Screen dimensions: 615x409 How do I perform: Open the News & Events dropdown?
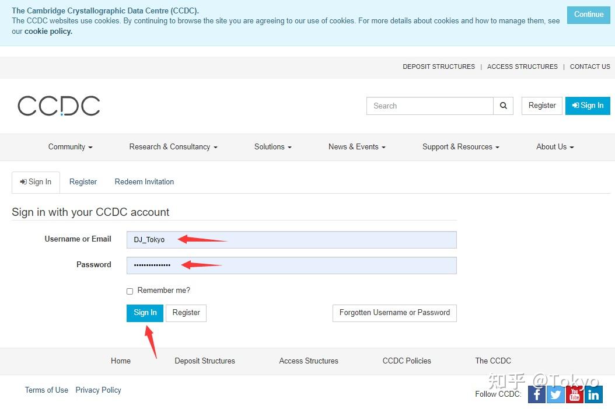pyautogui.click(x=357, y=147)
